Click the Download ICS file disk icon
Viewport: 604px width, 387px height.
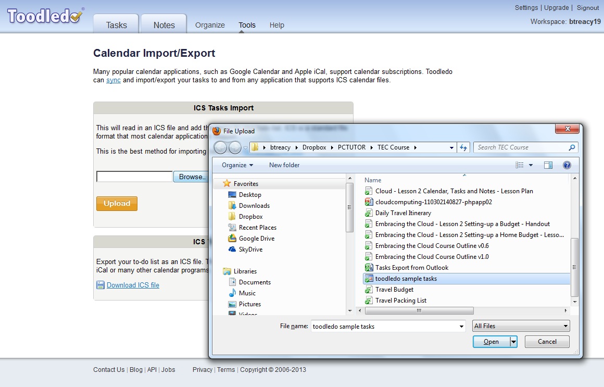coord(100,285)
